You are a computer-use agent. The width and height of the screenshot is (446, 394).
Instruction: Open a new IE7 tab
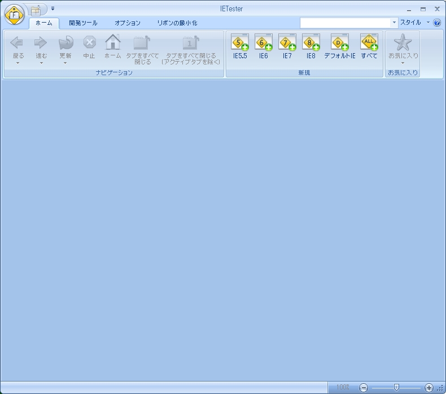287,46
